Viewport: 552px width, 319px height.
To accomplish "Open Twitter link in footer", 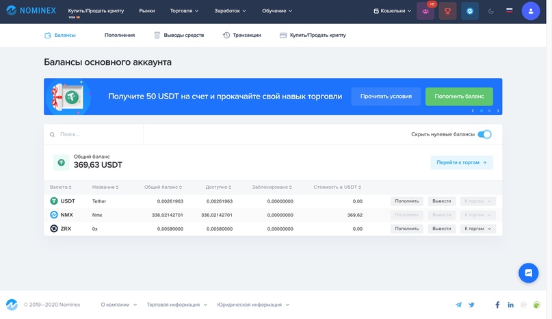I will [471, 305].
